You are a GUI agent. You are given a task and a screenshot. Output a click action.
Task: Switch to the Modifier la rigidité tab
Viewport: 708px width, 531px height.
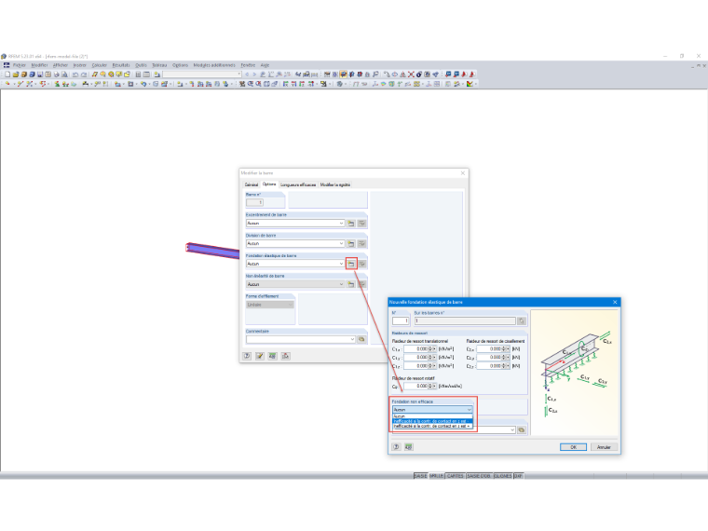tap(335, 184)
